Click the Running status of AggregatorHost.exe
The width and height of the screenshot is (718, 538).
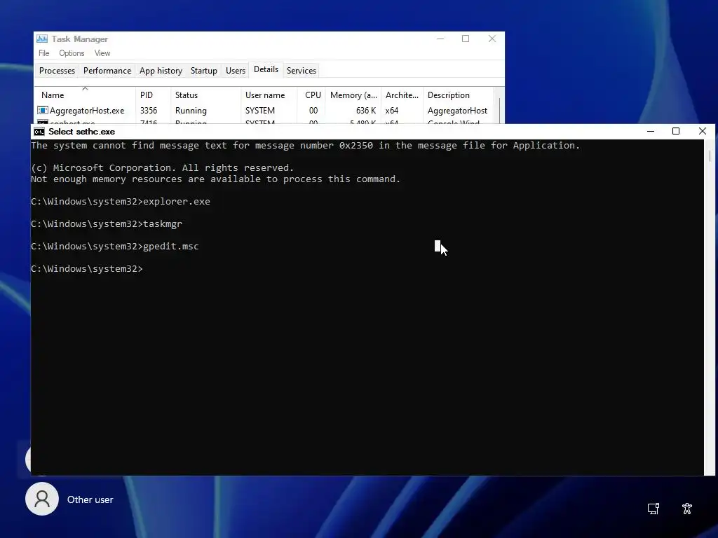pos(191,111)
